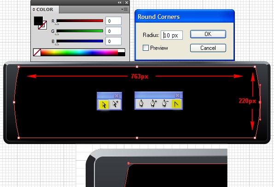This screenshot has height=187, width=274.
Task: Click the red R slider track
Action: point(80,21)
